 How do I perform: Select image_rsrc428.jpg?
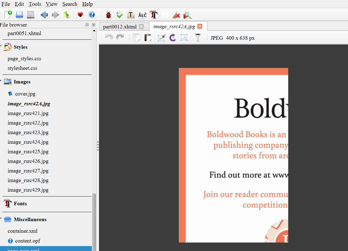pos(28,180)
